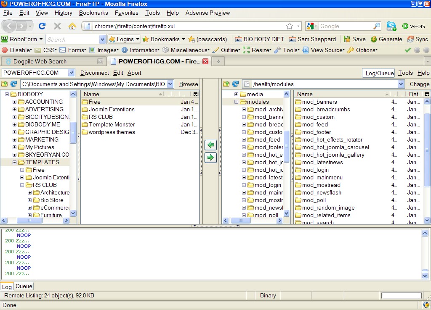Click local list column picker icon

pyautogui.click(x=195, y=94)
